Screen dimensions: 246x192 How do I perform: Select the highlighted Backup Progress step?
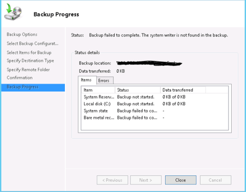tap(33, 88)
